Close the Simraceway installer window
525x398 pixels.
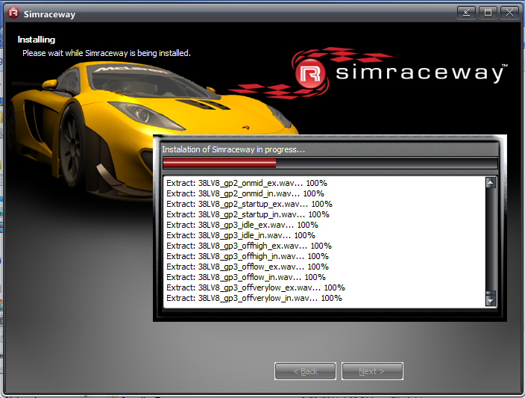509,13
